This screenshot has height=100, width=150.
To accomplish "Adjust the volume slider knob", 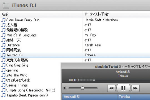I will [x=82, y=88].
